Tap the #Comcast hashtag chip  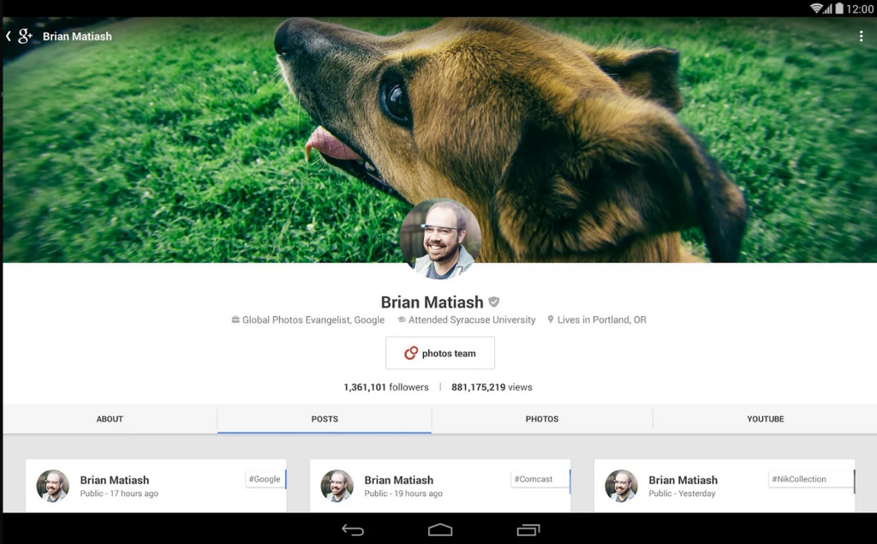pos(540,479)
